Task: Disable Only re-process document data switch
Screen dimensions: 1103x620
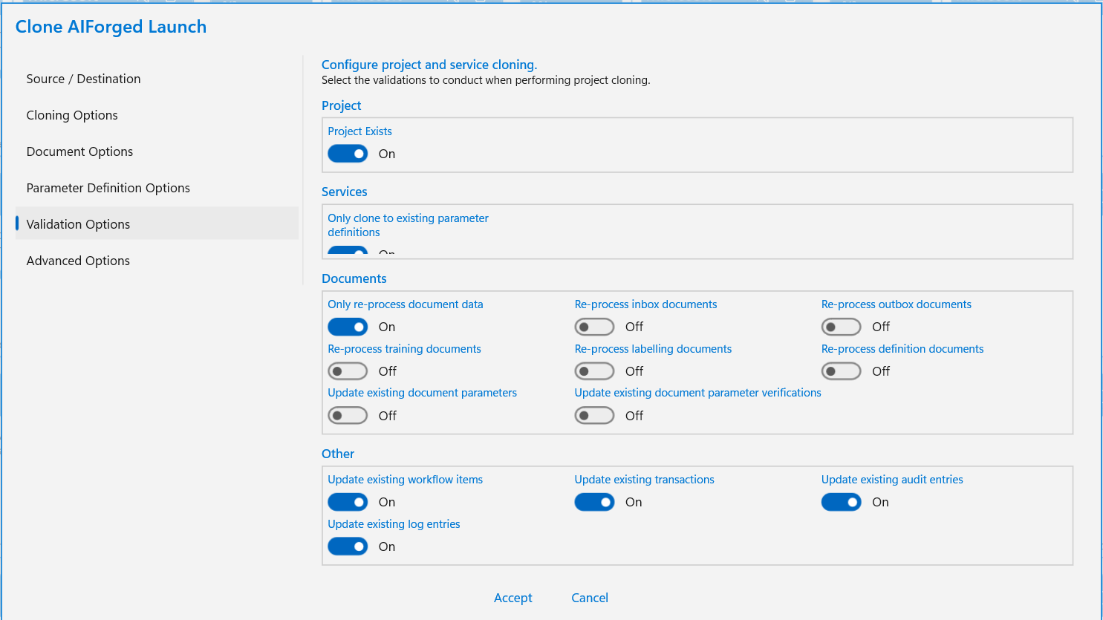Action: tap(348, 327)
